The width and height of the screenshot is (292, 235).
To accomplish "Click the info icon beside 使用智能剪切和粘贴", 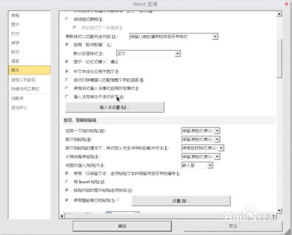I will tap(118, 199).
